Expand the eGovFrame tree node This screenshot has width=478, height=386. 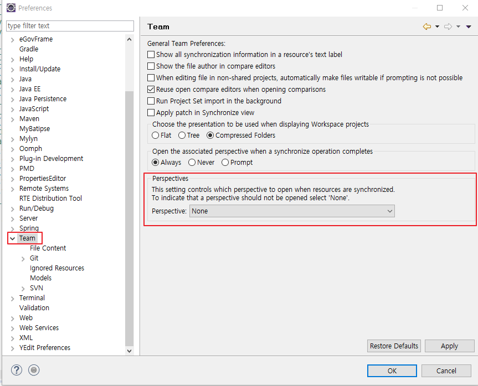(x=13, y=40)
